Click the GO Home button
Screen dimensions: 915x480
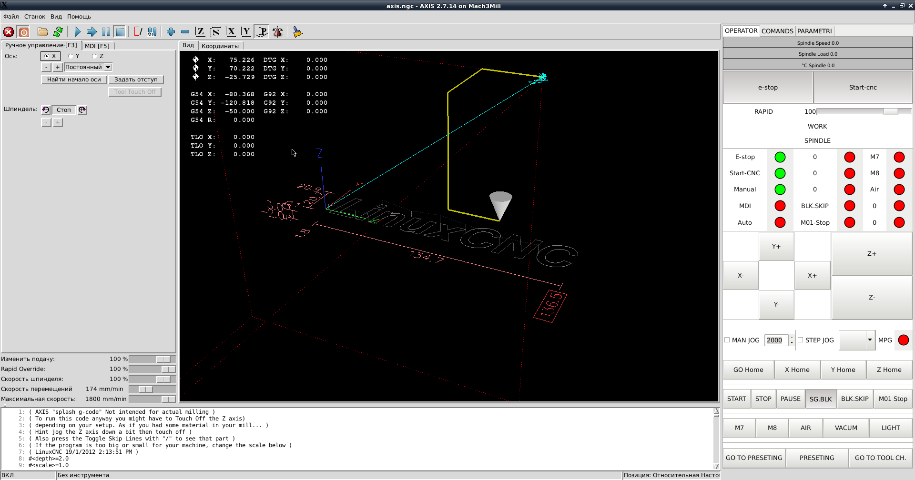(748, 370)
